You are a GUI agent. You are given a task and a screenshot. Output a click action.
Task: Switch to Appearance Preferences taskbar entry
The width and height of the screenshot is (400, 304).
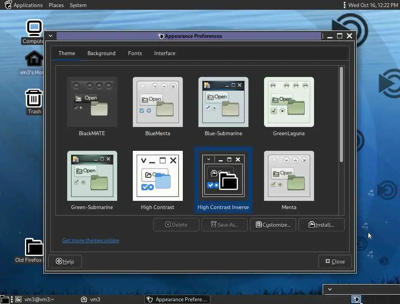point(178,299)
